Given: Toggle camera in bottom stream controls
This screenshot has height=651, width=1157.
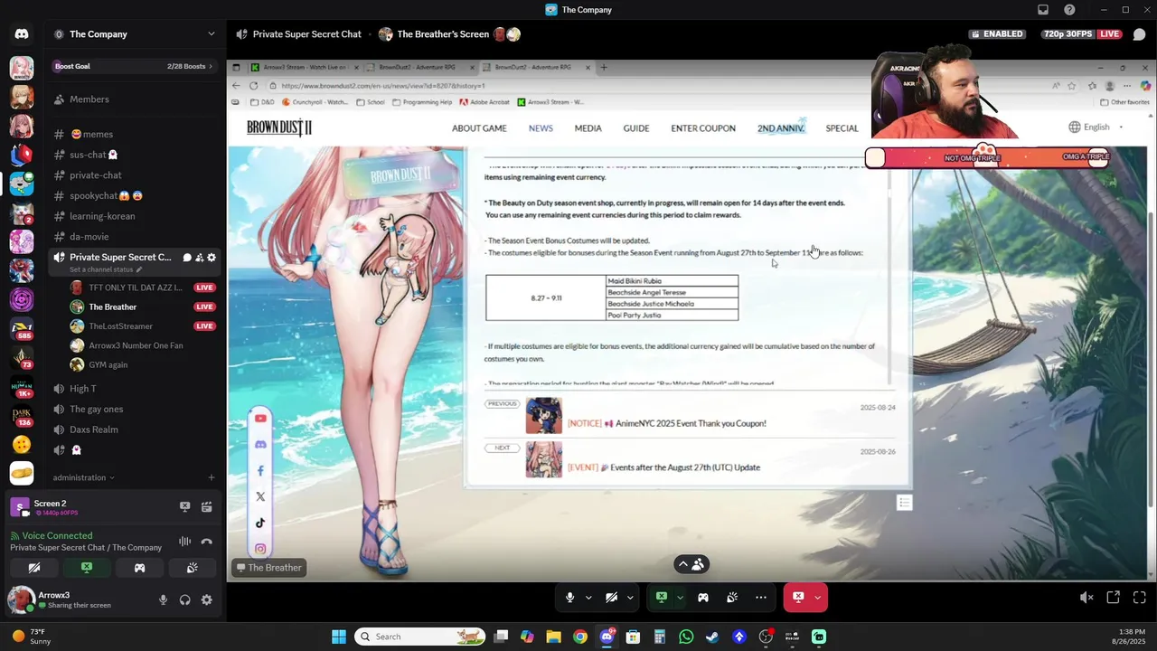Looking at the screenshot, I should coord(612,598).
